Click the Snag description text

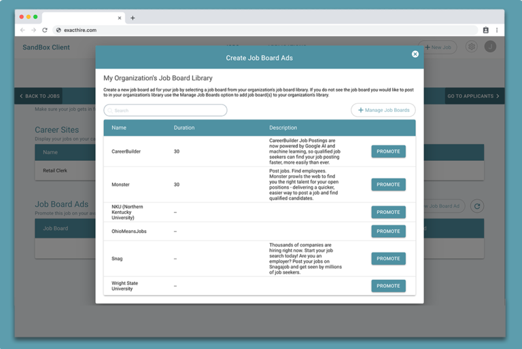tap(305, 259)
